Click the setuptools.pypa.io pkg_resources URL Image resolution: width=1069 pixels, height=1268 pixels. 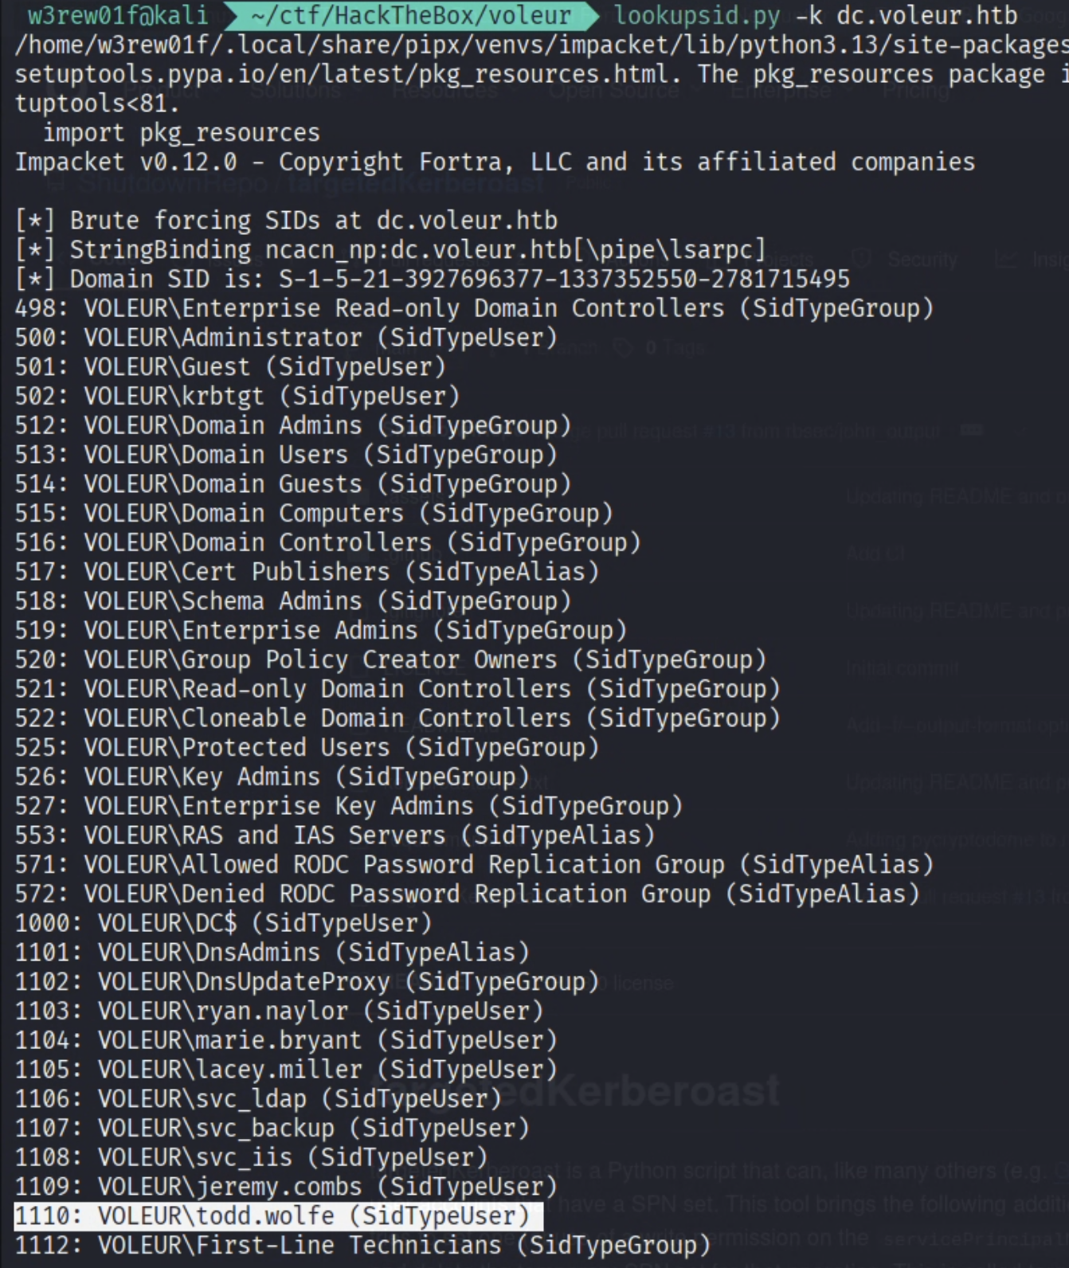pos(342,74)
